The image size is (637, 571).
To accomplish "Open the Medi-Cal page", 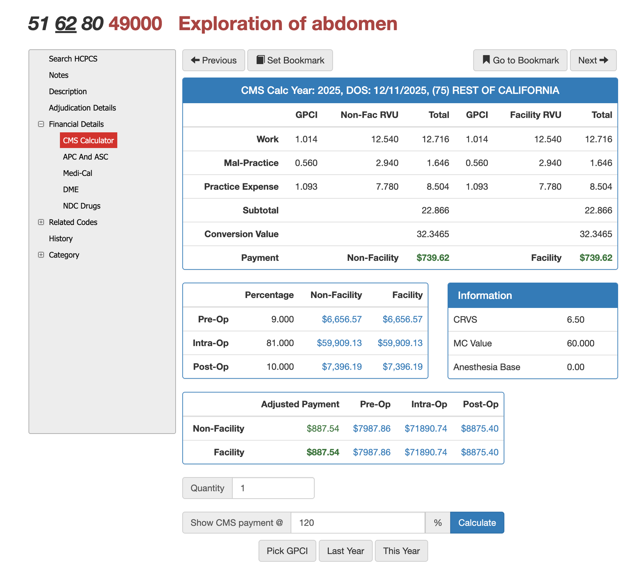I will click(77, 173).
